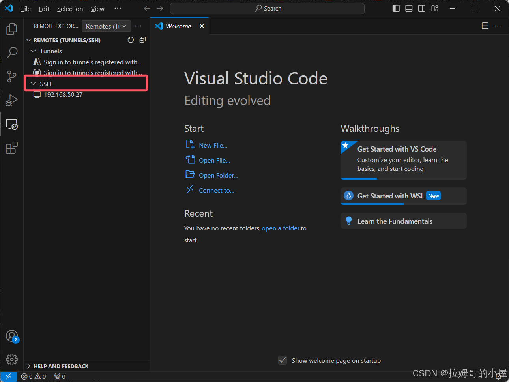Maximize the VS Code window
Screen dimensions: 509x382
(475, 8)
